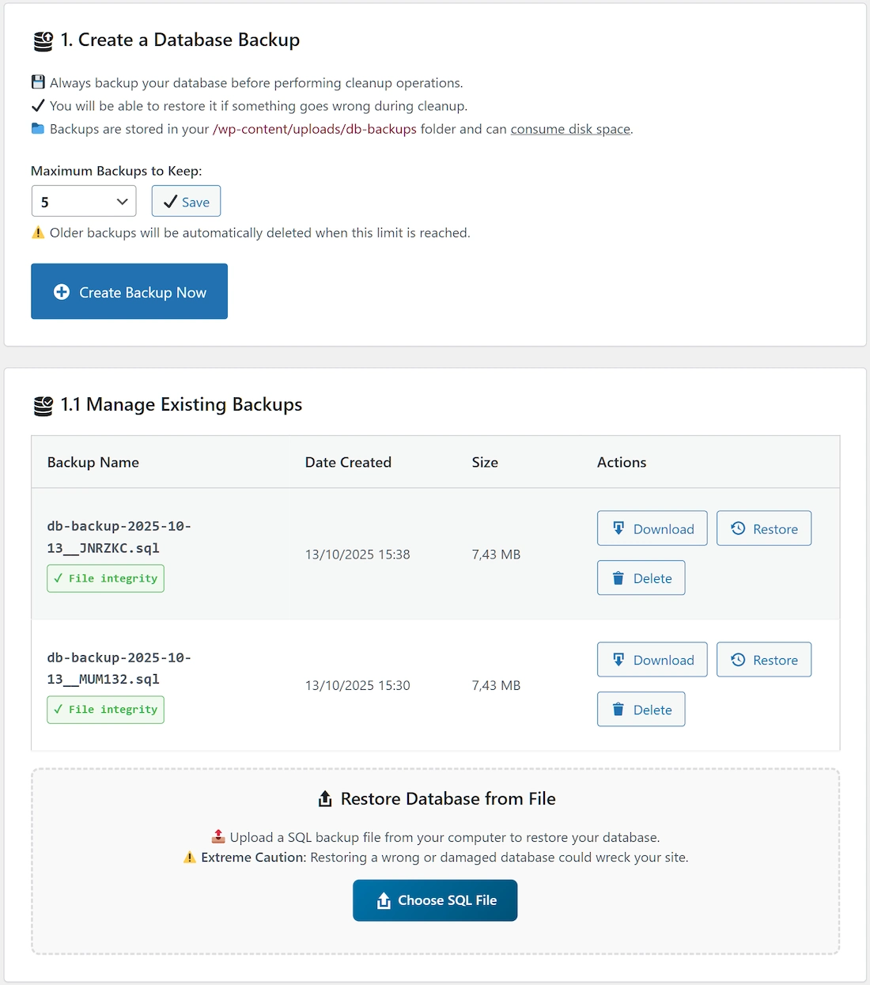Click the download icon for the JNRZKC backup

pos(618,528)
